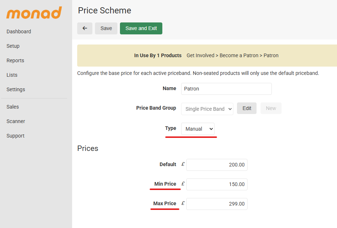Click the monad logo
The width and height of the screenshot is (337, 228).
pos(34,13)
